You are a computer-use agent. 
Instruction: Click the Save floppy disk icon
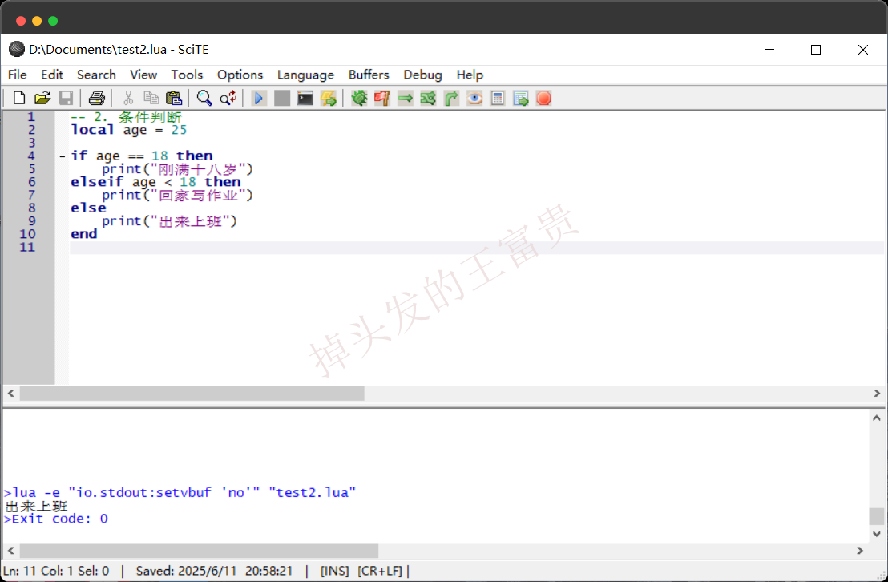[66, 98]
